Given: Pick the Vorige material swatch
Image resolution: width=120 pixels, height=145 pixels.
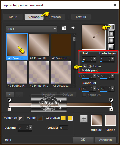Looking at the screenshot, I should [111, 120].
